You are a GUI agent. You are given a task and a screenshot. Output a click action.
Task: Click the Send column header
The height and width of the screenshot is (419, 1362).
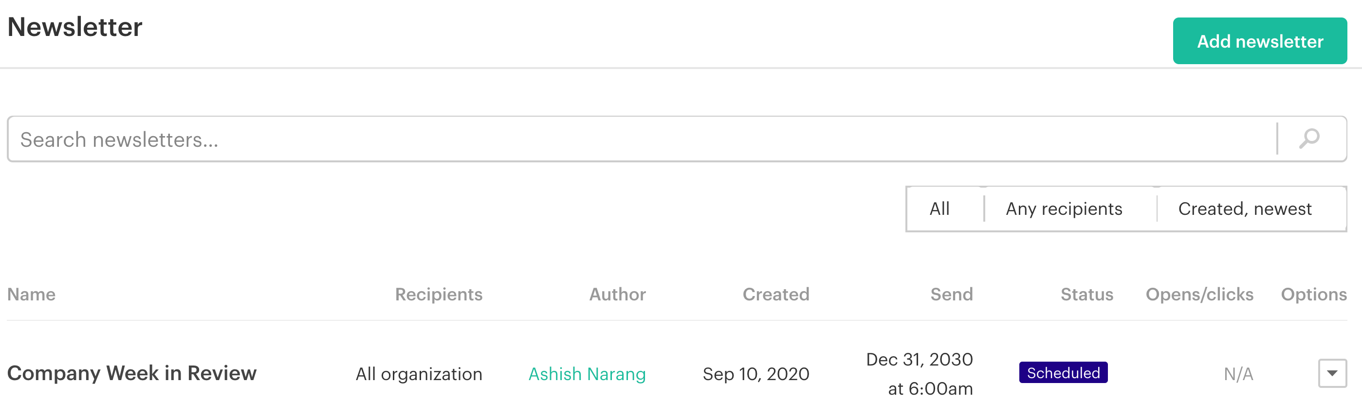tap(951, 294)
